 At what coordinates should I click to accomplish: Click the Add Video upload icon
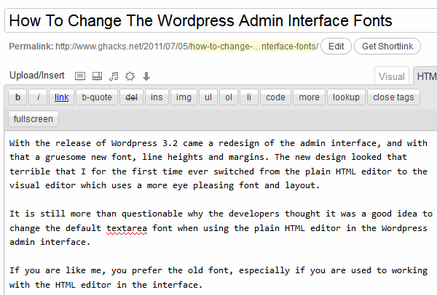pyautogui.click(x=97, y=76)
